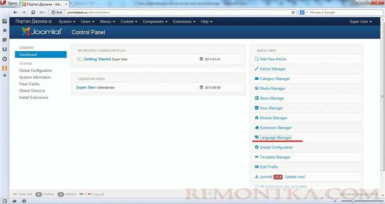Click the Category Manager folder icon
This screenshot has width=385, height=204.
257,79
